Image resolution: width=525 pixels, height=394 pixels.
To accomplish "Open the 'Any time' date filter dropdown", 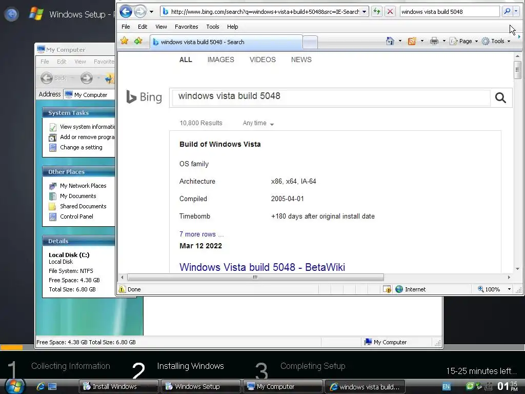I will (258, 123).
